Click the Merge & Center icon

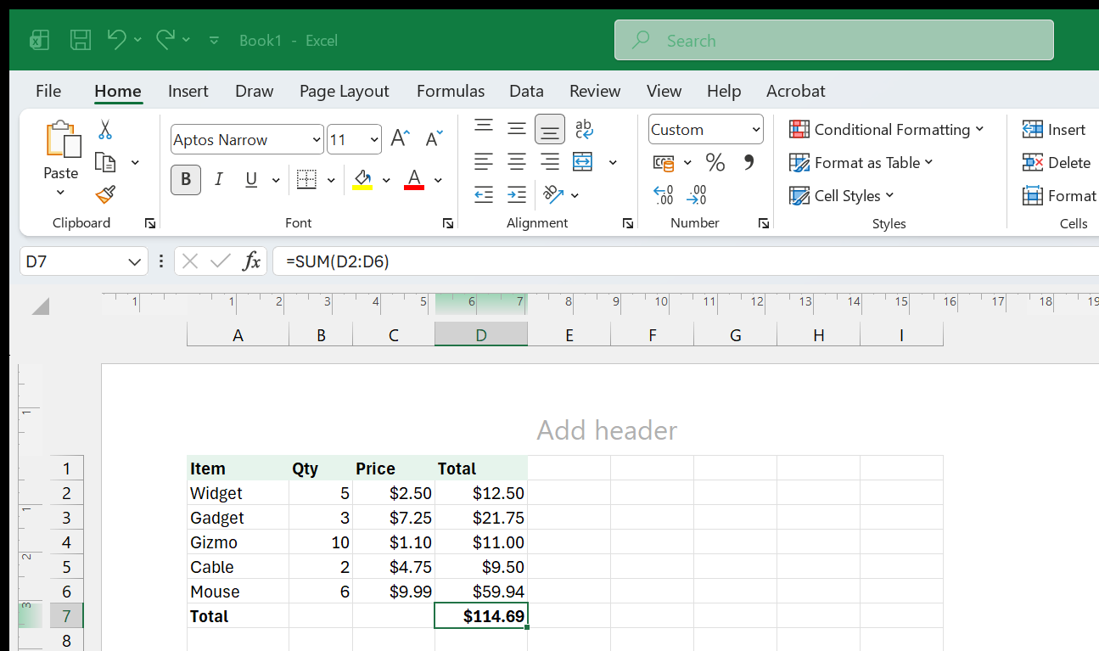(582, 161)
